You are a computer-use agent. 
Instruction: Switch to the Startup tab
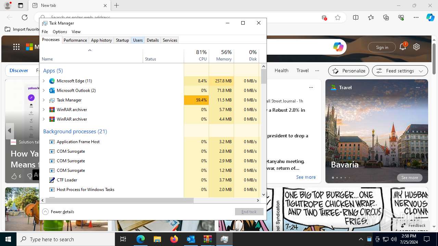[122, 40]
